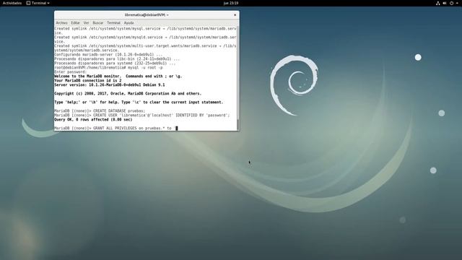
Task: Click the 'mysql -u root -p' command line
Action: [x=108, y=67]
